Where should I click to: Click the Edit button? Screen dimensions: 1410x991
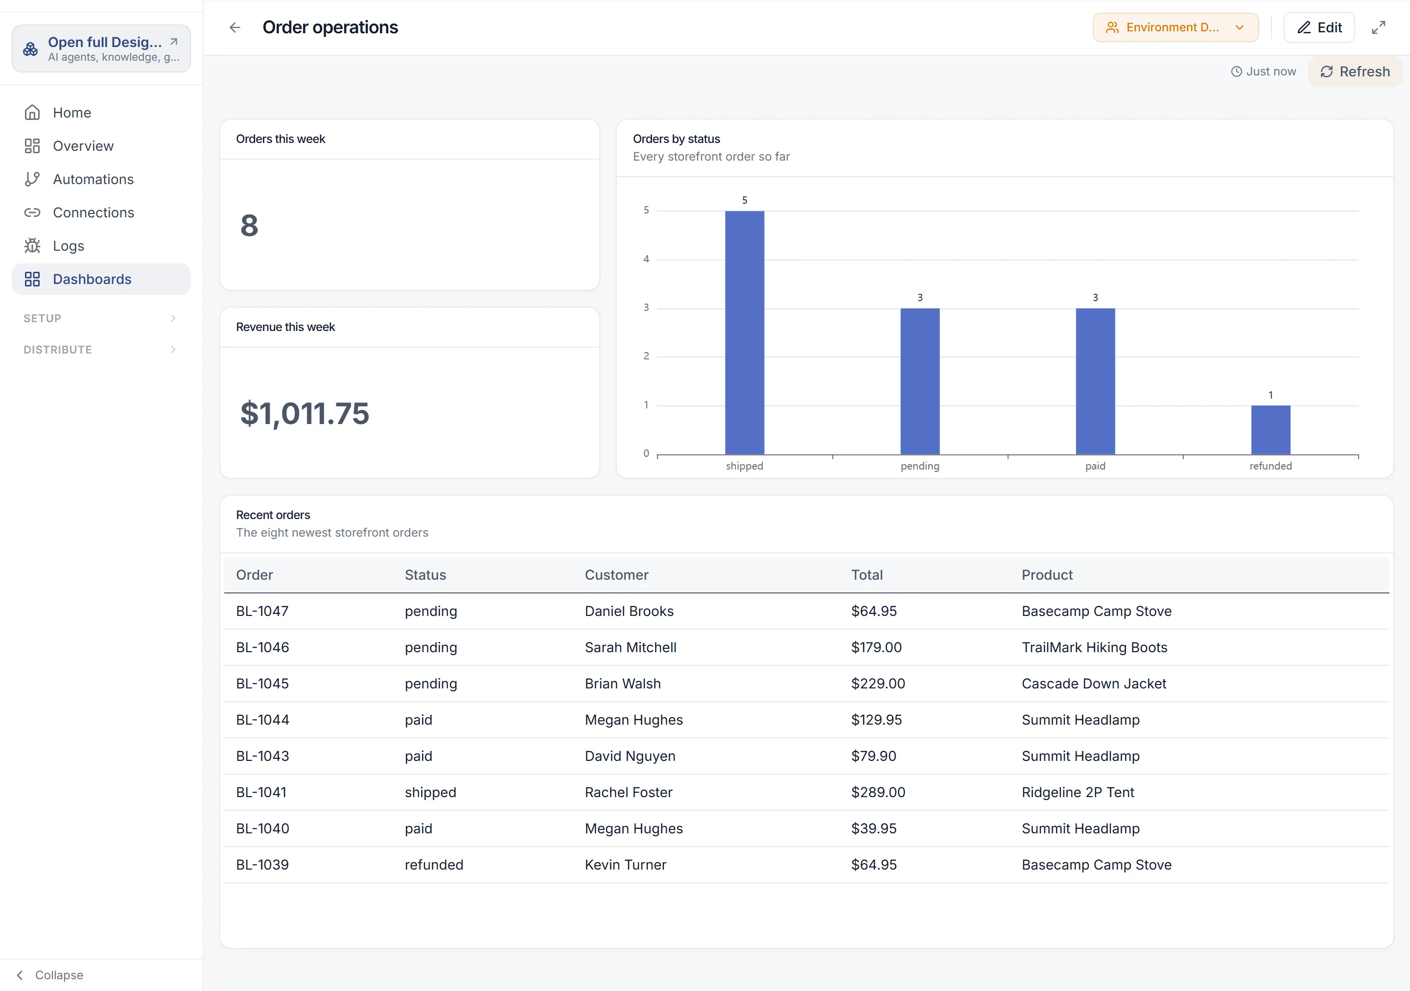click(x=1319, y=27)
